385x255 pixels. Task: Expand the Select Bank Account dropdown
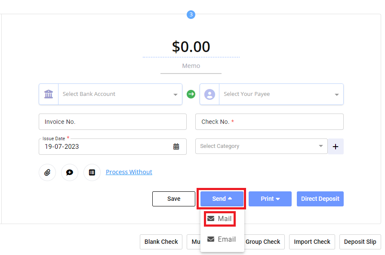175,95
